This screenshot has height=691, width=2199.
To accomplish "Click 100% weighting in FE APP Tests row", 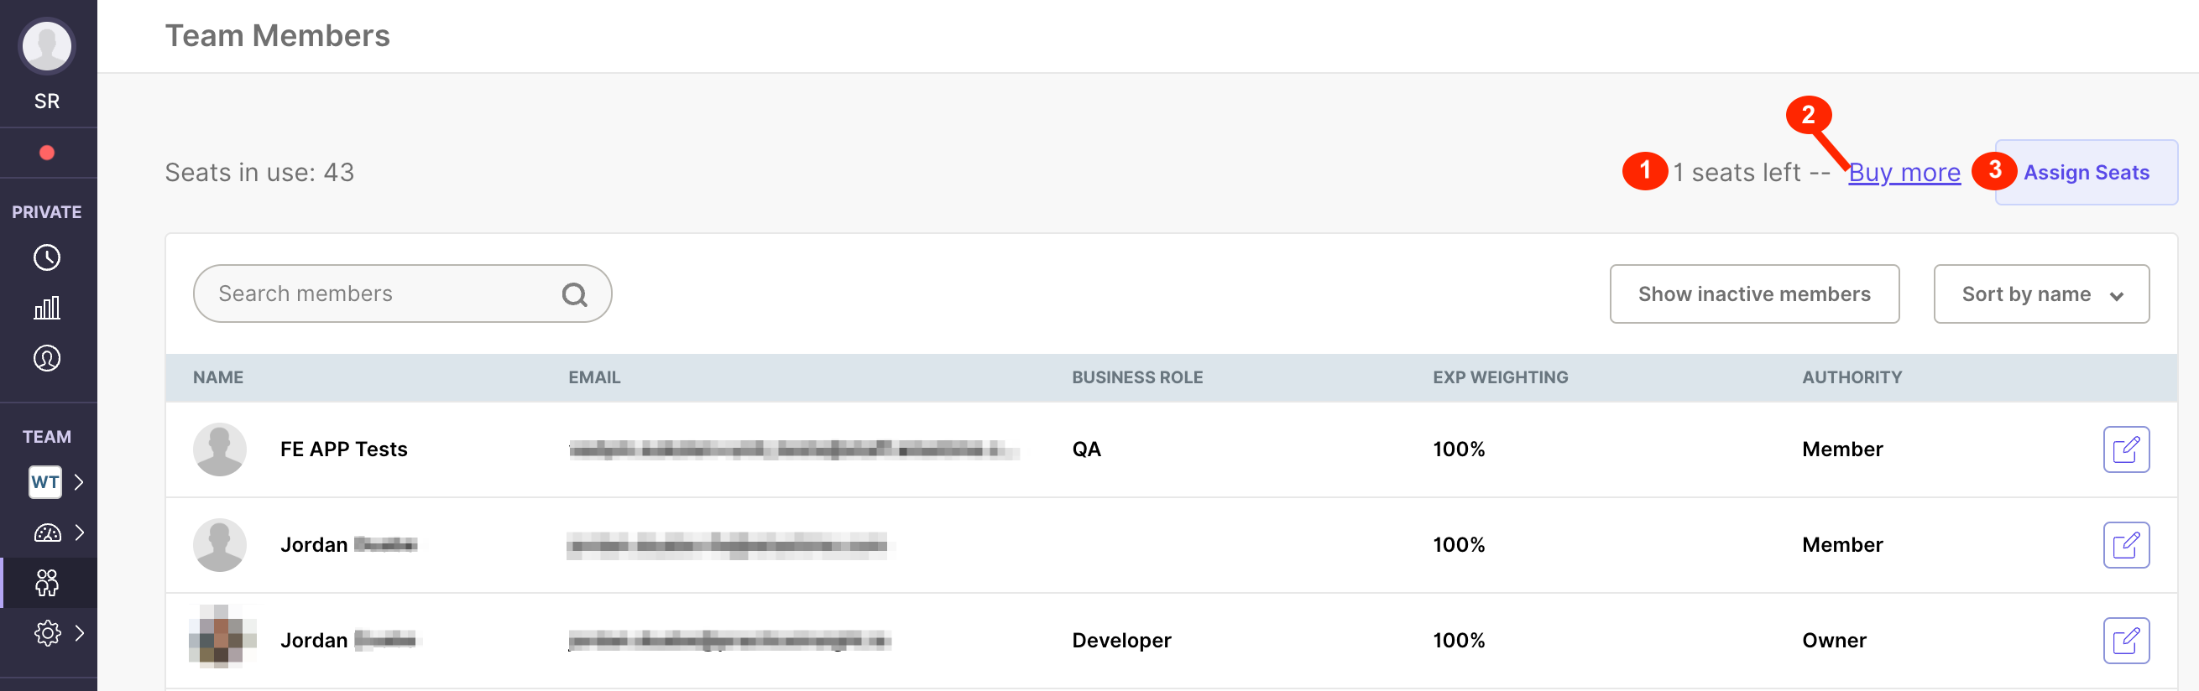I will click(1459, 449).
